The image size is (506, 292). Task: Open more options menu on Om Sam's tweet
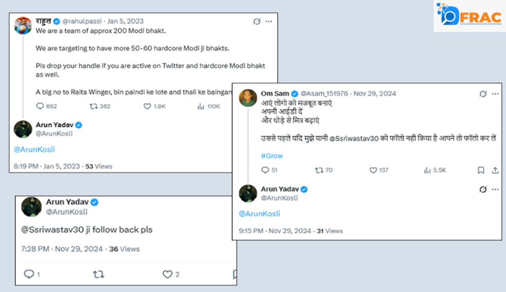[x=495, y=94]
